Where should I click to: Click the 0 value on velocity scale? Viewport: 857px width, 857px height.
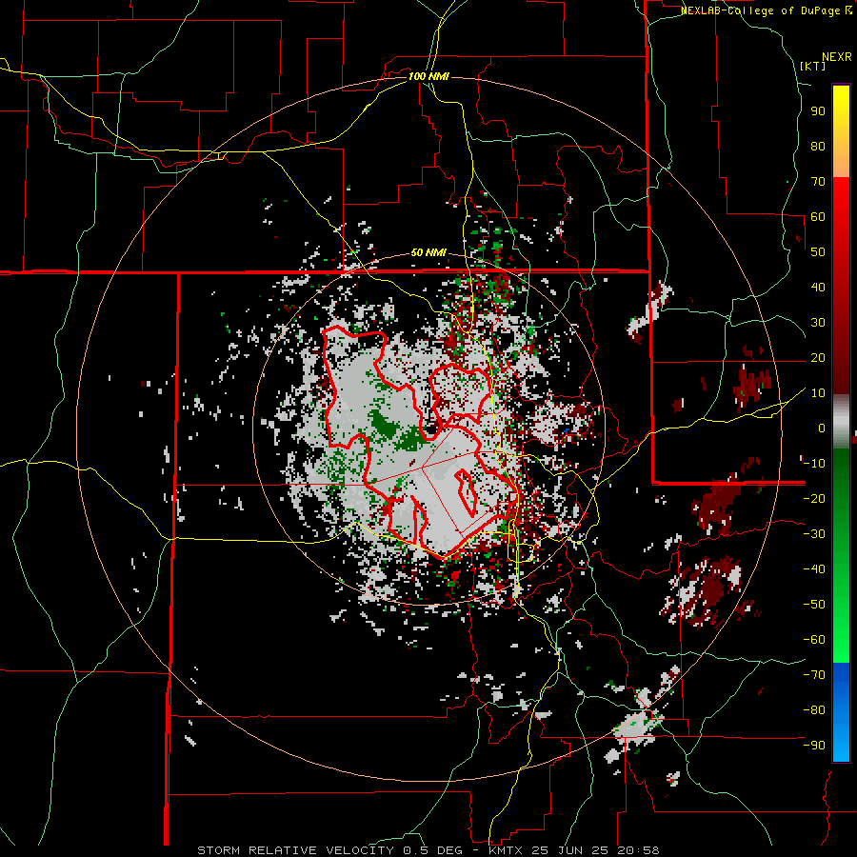coord(822,428)
